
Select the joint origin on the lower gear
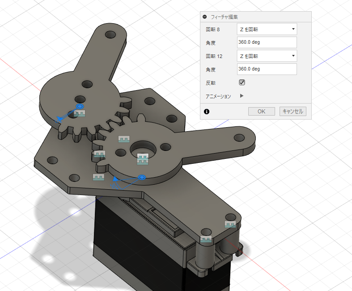coord(142,178)
